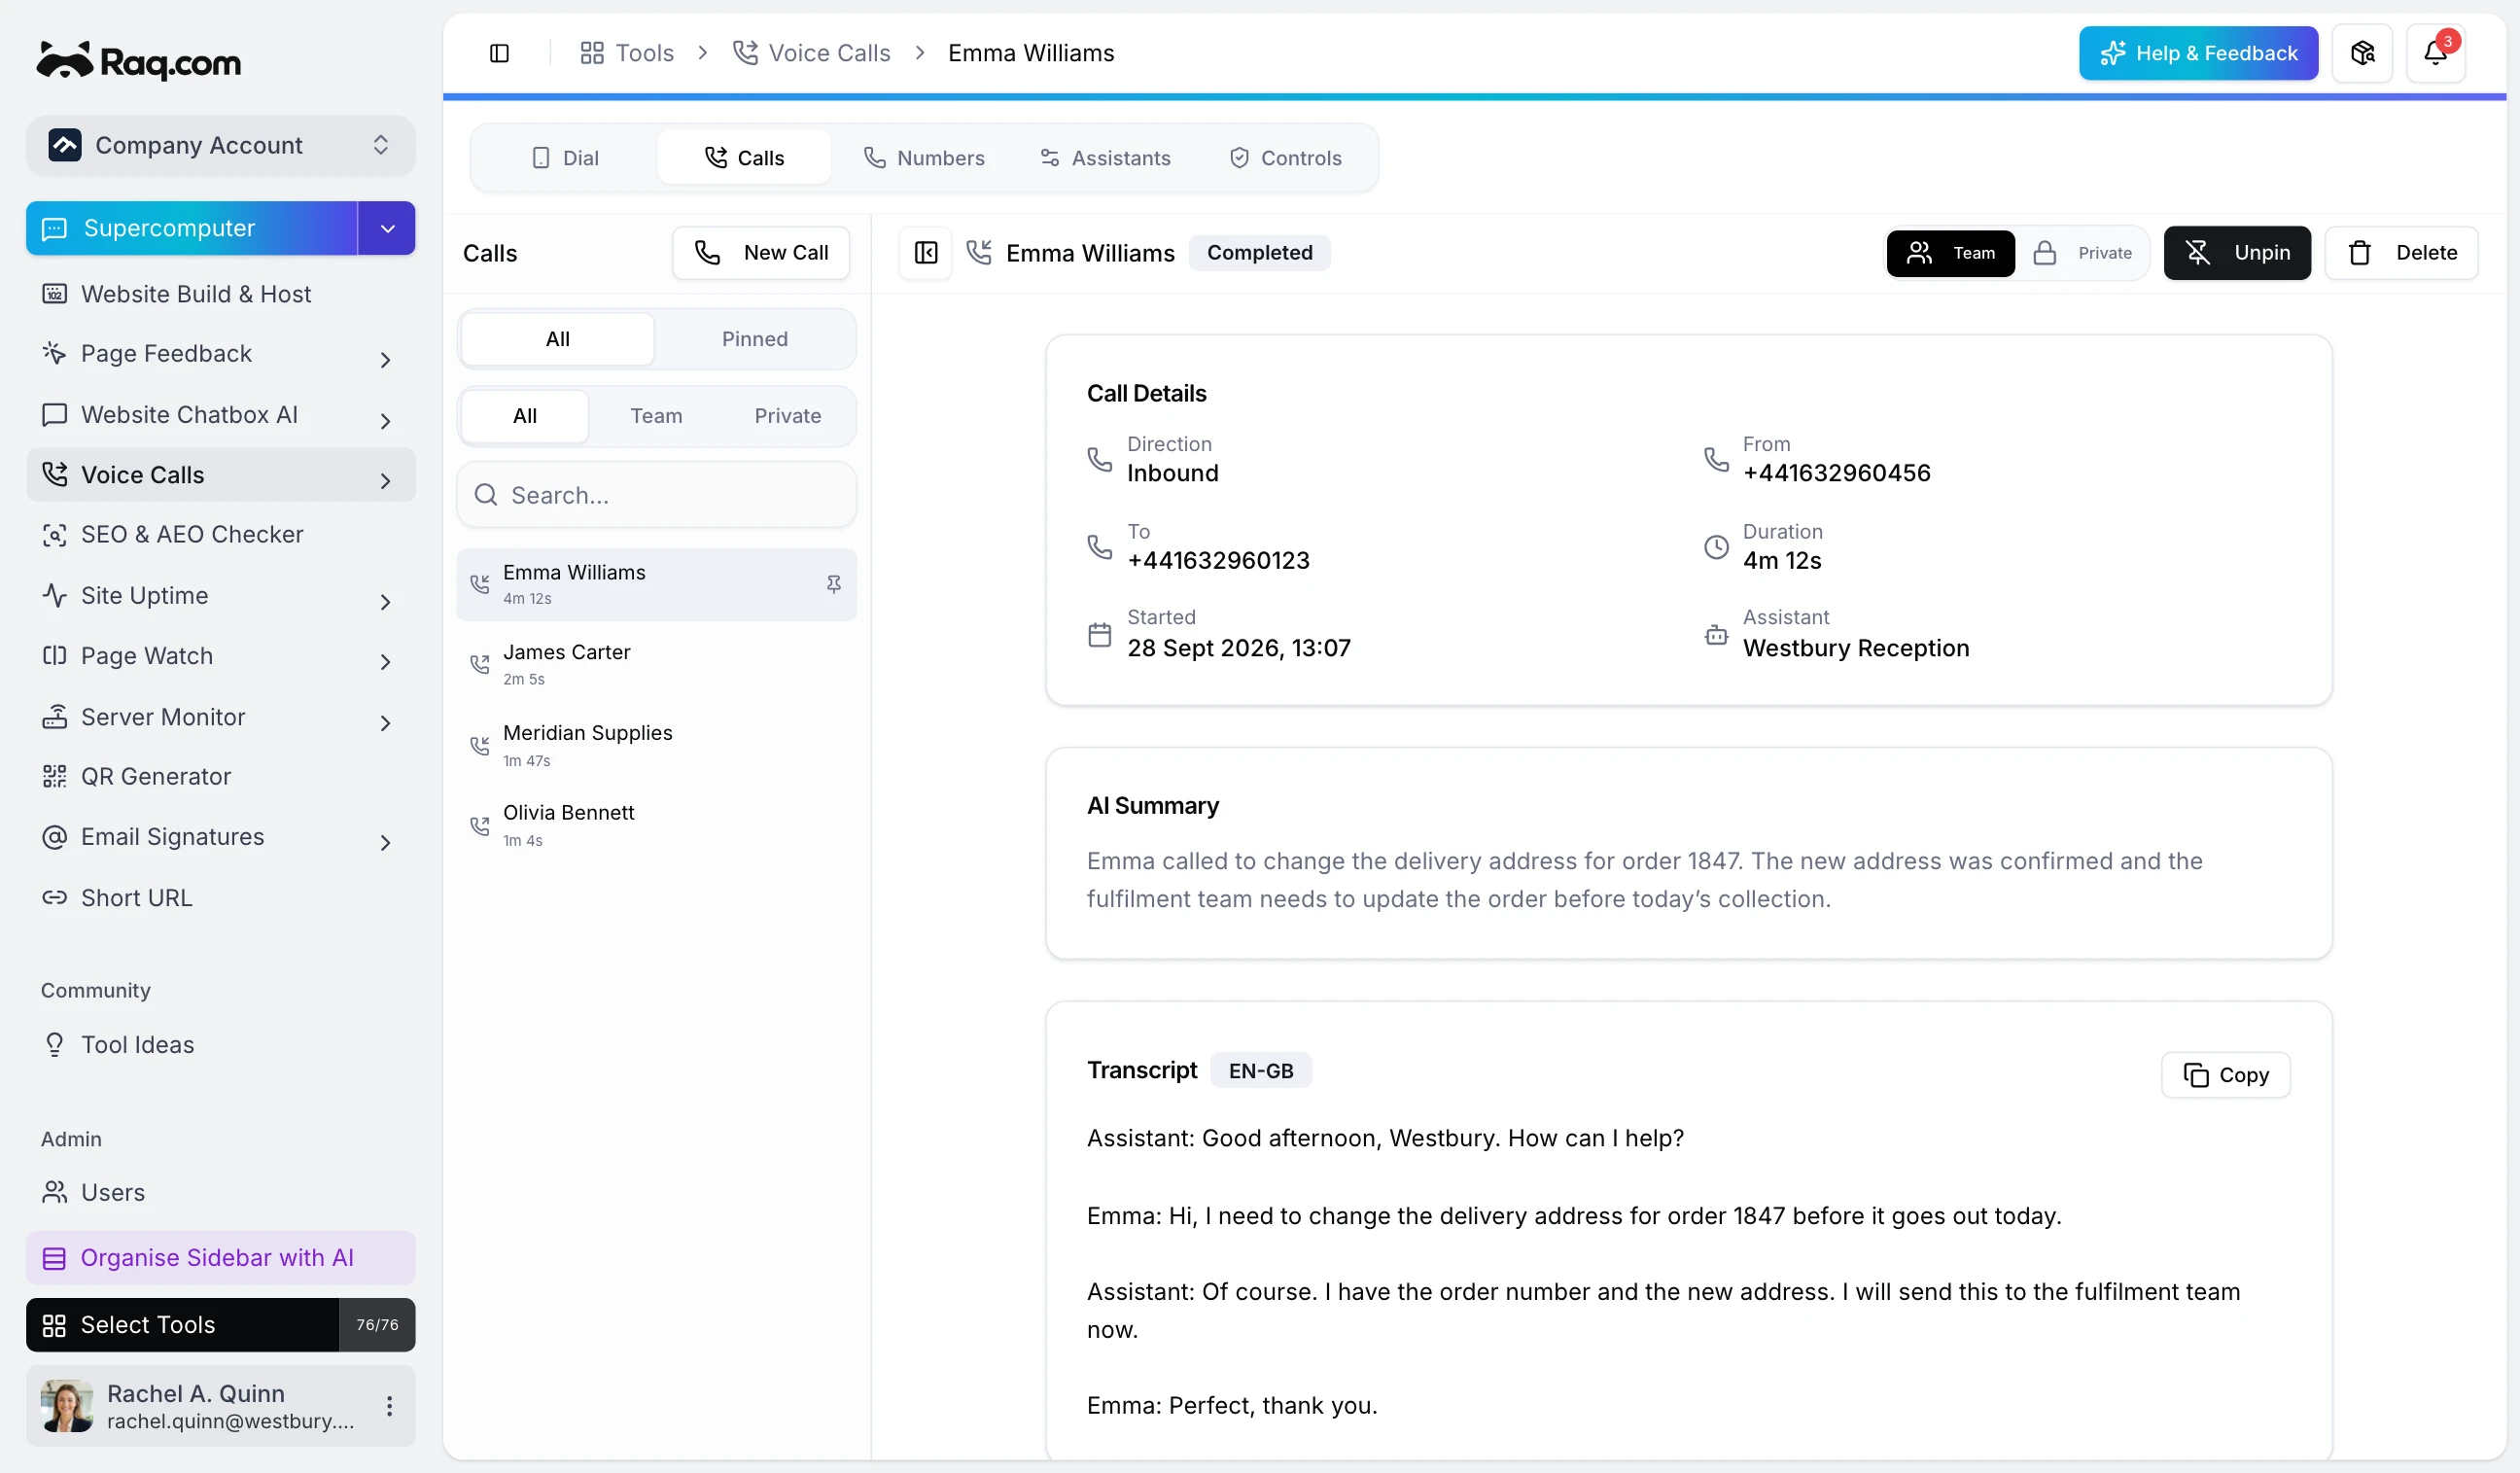
Task: Unpin the Emma Williams call
Action: tap(2237, 253)
